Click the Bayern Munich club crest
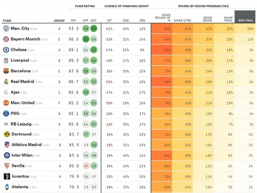This screenshot has height=193, width=257. [x=6, y=39]
